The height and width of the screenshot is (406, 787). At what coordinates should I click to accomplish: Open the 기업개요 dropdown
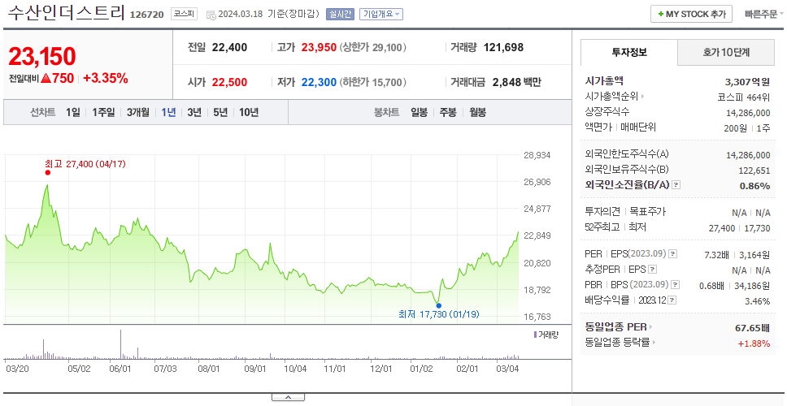tap(381, 14)
